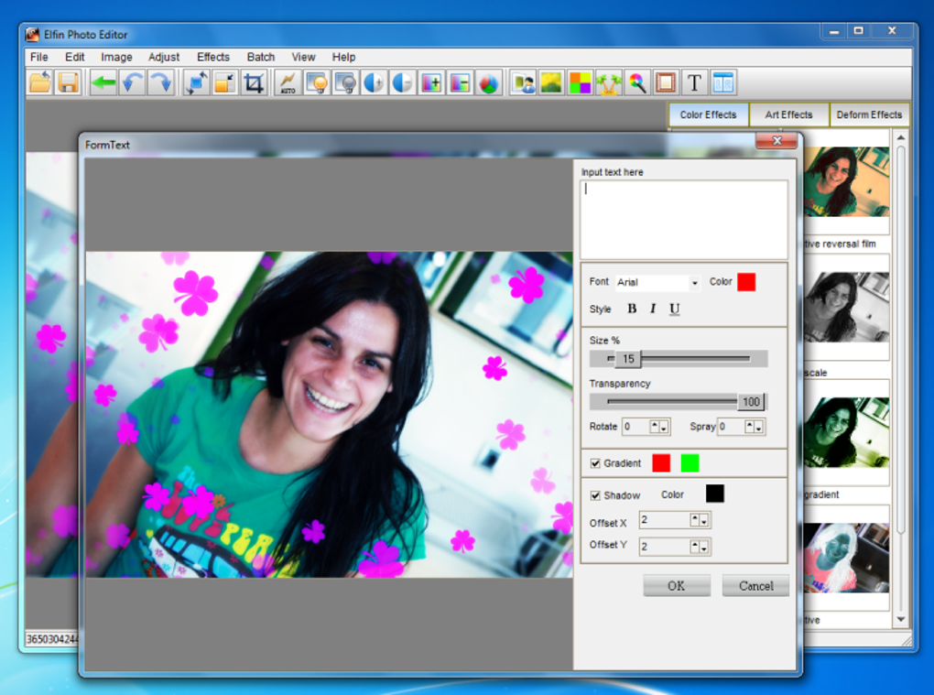
Task: Open the Font dropdown showing Arial
Action: [657, 282]
